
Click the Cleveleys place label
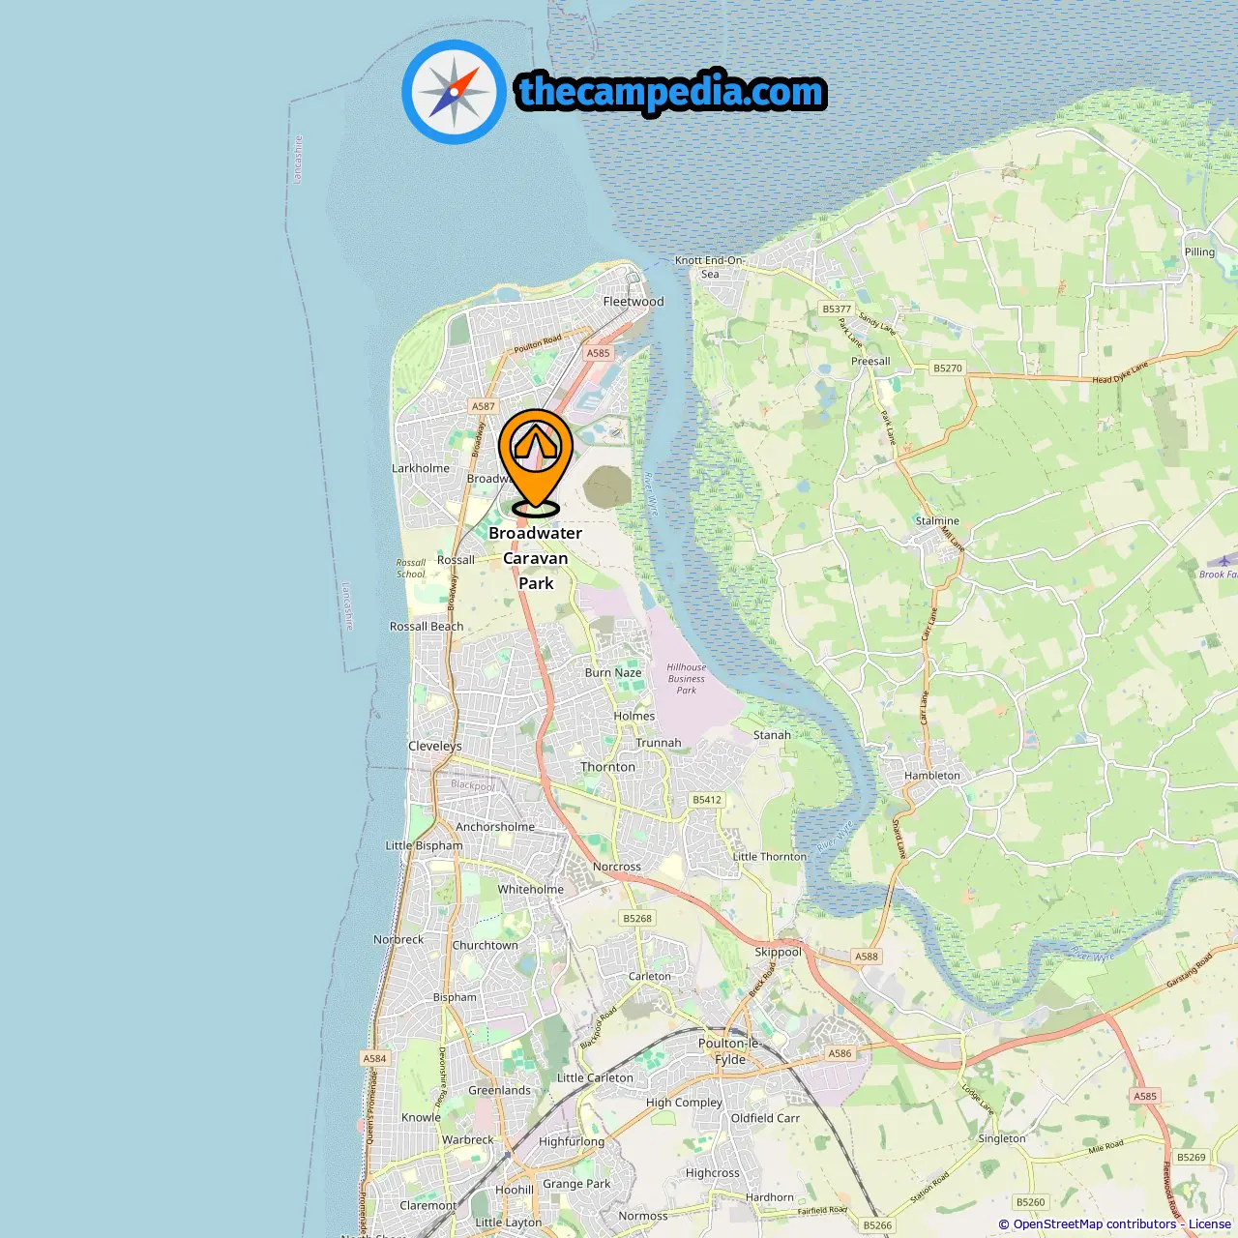tap(435, 746)
